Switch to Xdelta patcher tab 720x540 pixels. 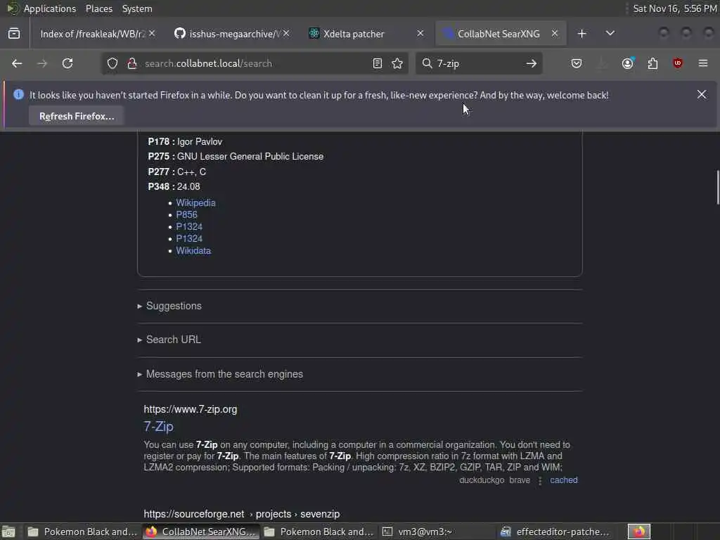[365, 34]
